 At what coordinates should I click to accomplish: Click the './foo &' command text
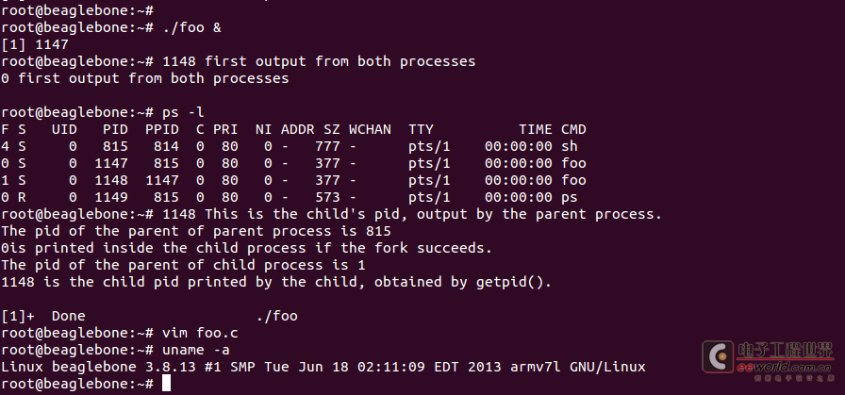191,27
